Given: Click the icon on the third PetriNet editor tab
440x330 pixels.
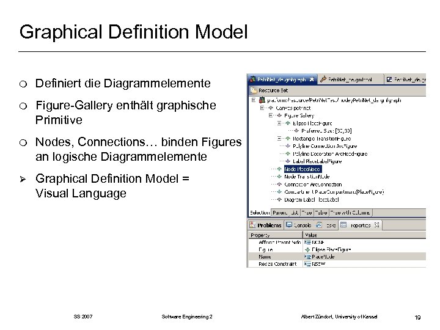Looking at the screenshot, I should (389, 79).
